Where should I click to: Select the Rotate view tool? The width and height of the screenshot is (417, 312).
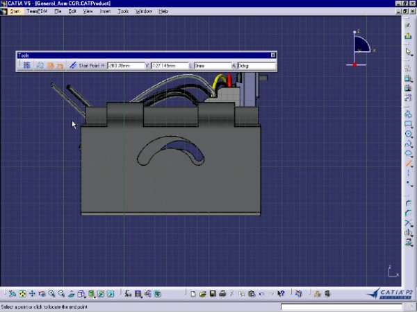pos(42,294)
